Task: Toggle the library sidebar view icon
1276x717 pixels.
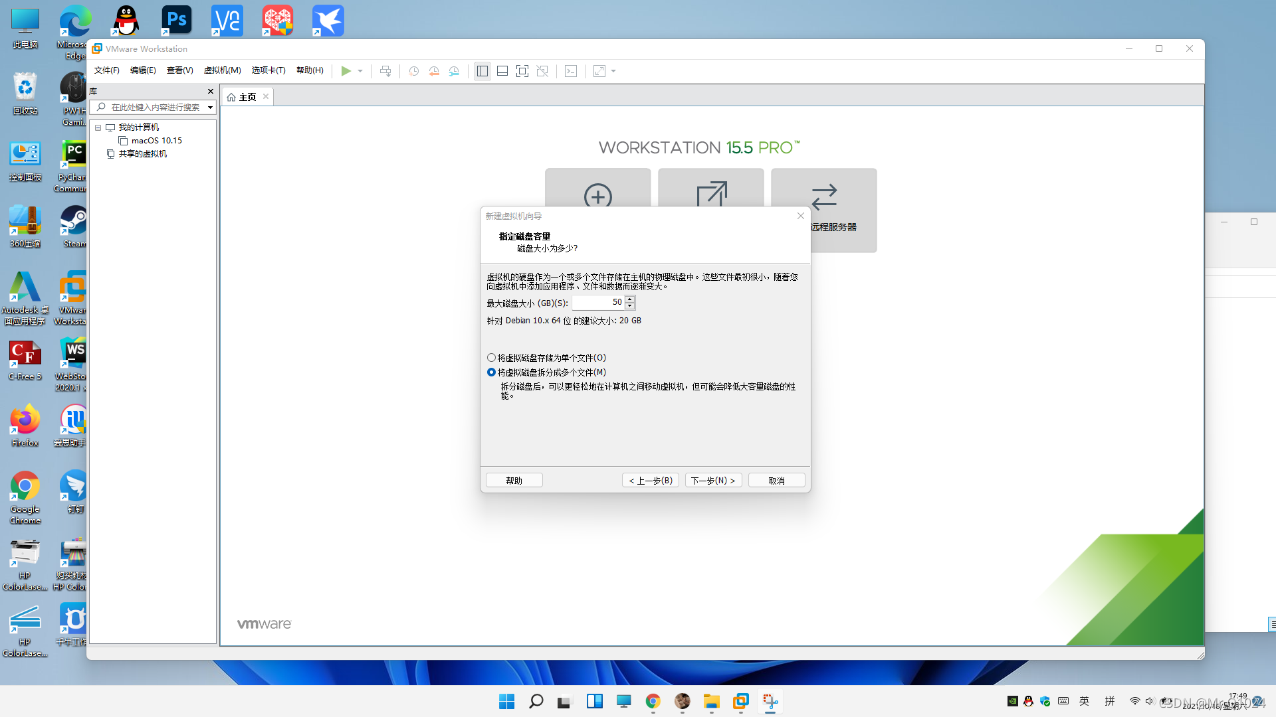Action: [x=482, y=71]
